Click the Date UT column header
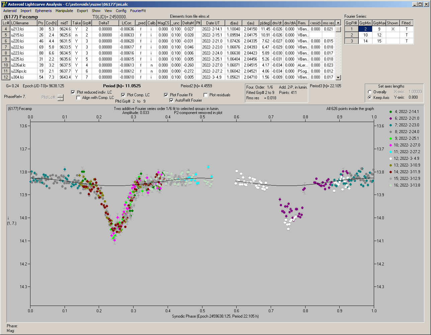Viewport: 431px width, 335px height. point(213,23)
